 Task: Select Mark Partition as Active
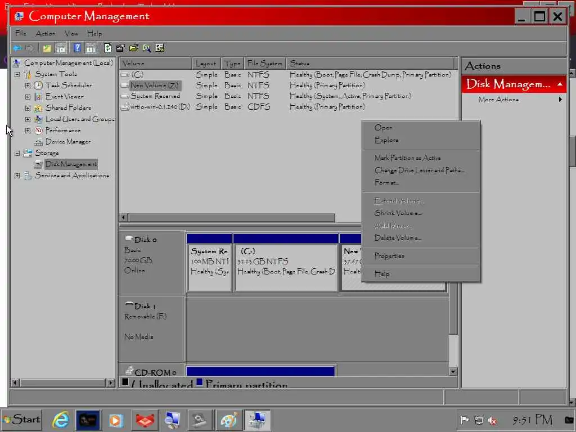(x=421, y=158)
